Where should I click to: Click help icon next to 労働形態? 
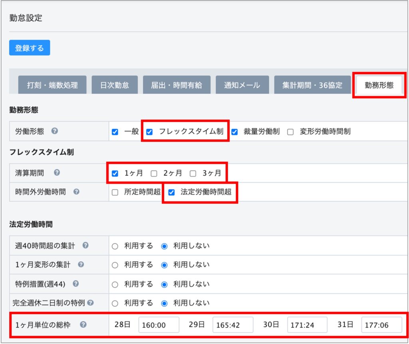tap(54, 131)
